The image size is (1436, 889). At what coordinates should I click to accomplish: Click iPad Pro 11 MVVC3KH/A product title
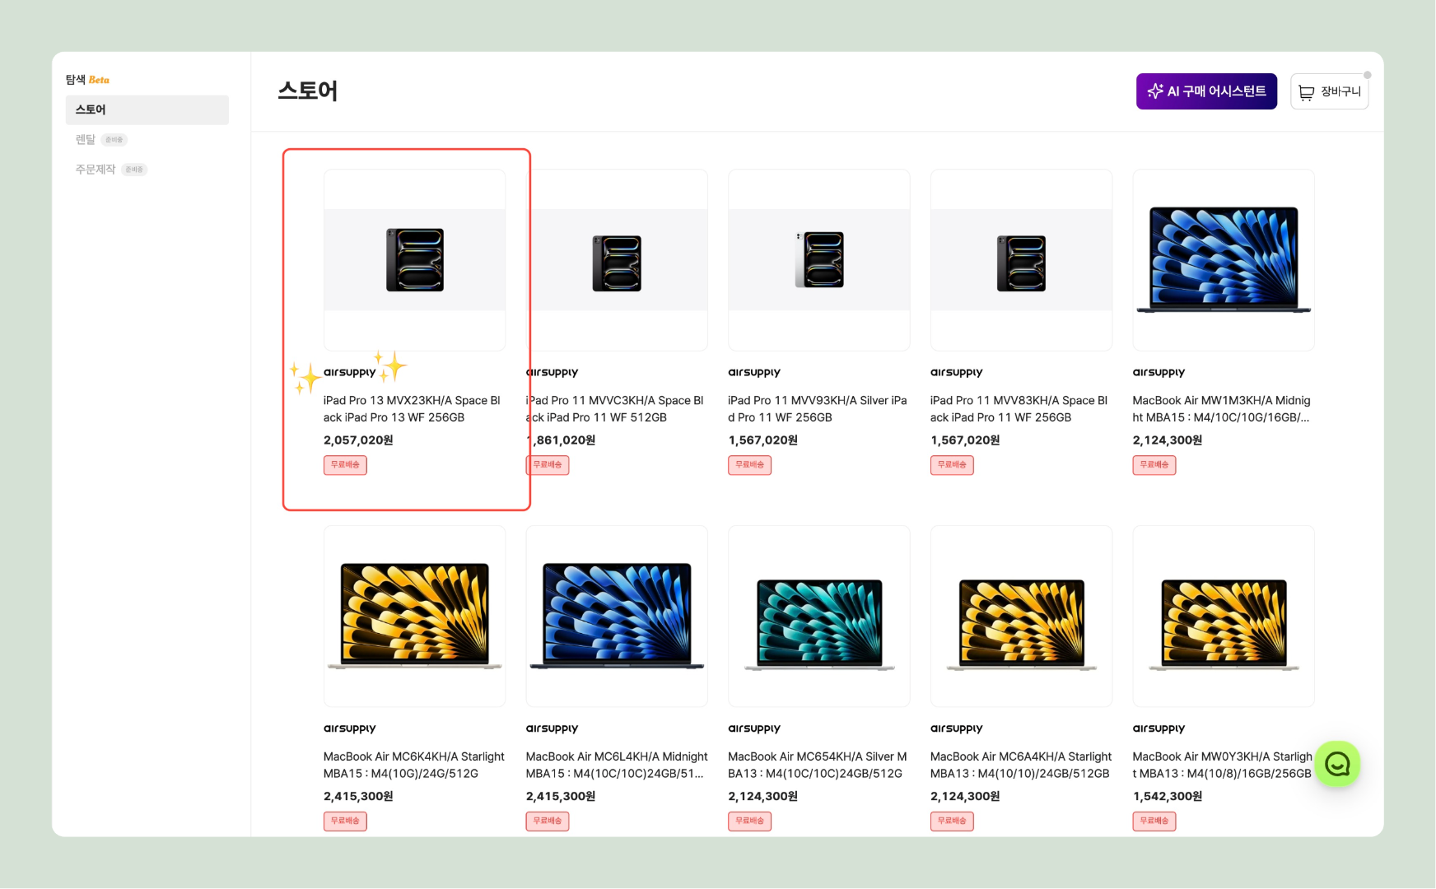(616, 409)
